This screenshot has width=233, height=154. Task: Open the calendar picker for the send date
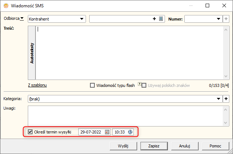tap(107, 132)
